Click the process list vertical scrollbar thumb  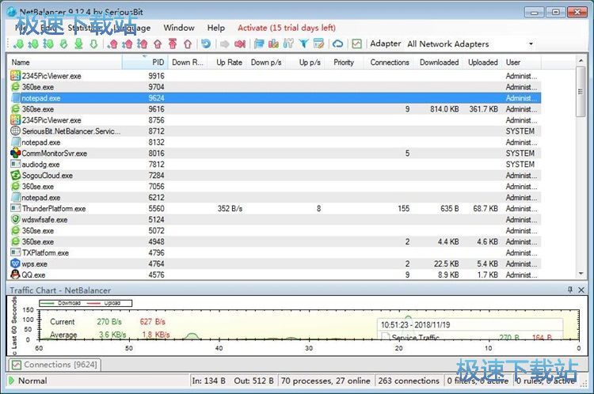pos(581,91)
